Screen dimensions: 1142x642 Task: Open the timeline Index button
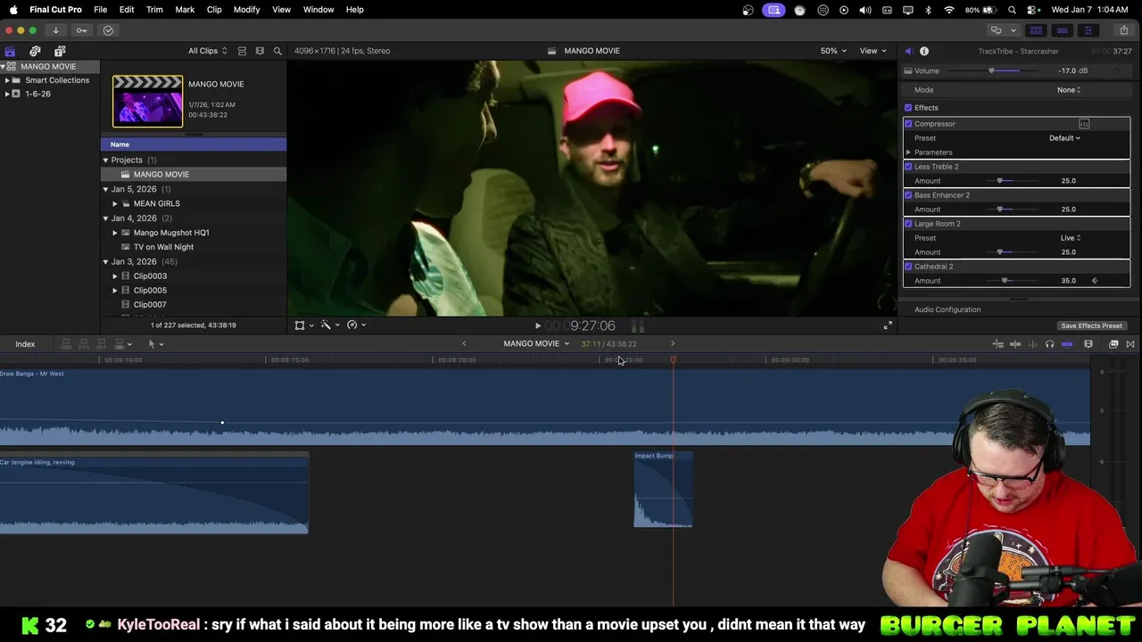pyautogui.click(x=25, y=344)
